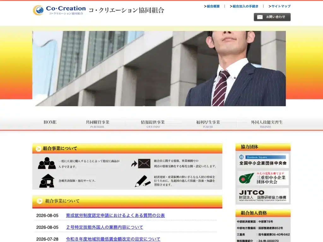Click the 組合加入資格 sidebar heading
Viewport: 323px width, 242px height.
pyautogui.click(x=254, y=213)
